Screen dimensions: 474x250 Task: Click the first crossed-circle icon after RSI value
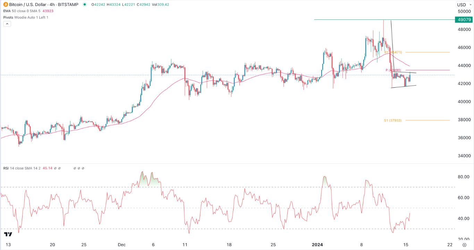55,168
